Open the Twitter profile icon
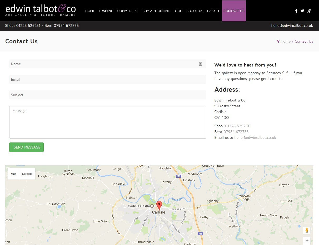The height and width of the screenshot is (245, 319). [302, 11]
